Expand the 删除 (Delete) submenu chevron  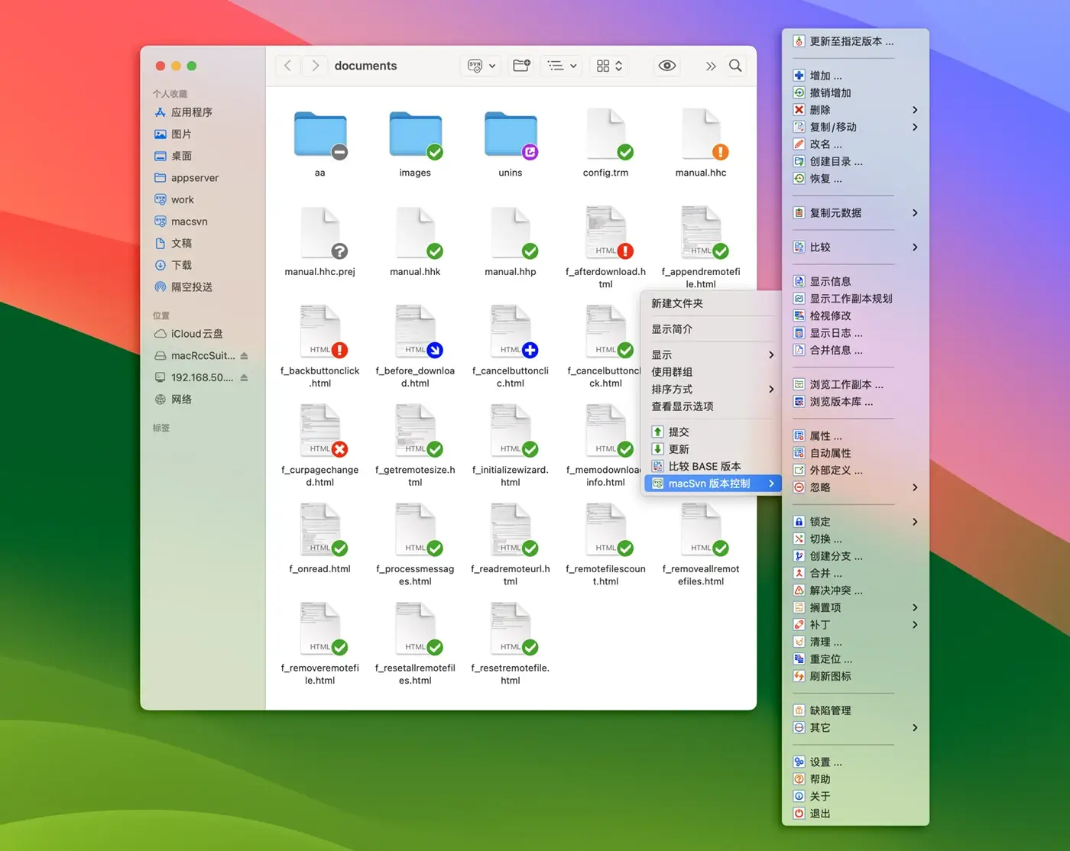914,109
